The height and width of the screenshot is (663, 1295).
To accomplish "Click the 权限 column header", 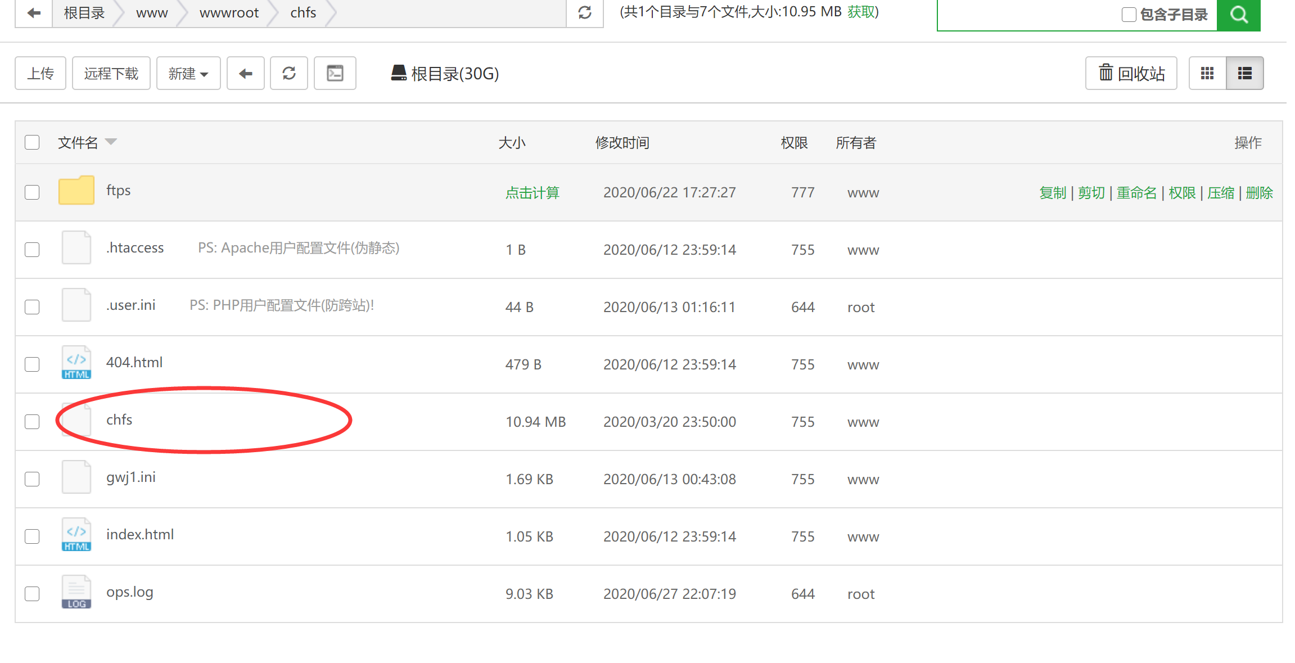I will 795,143.
